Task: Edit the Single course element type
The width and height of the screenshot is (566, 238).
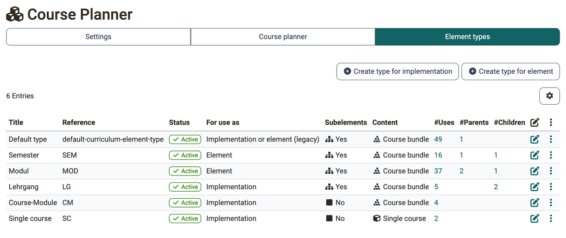Action: [535, 218]
